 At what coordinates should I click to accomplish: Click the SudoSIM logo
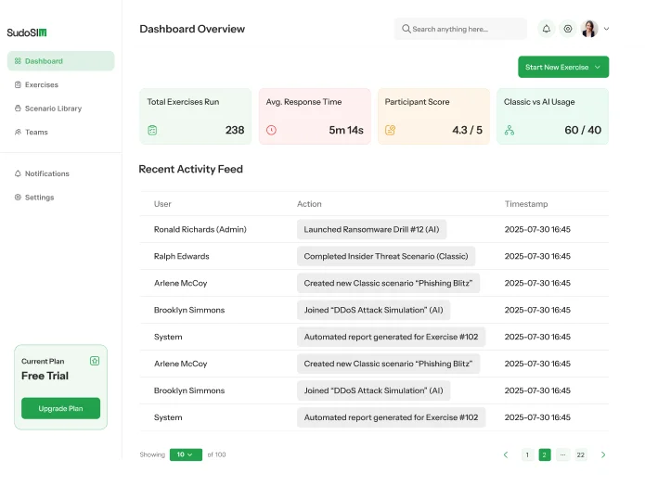(27, 32)
